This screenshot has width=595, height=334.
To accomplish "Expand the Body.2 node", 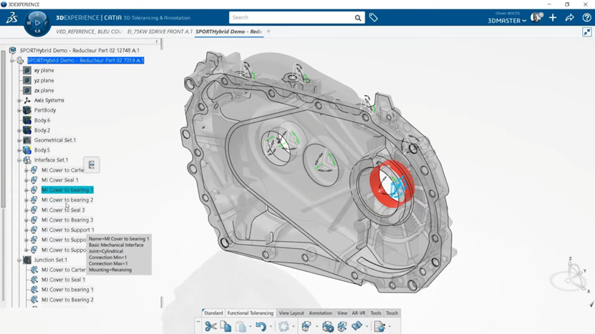I will [x=19, y=130].
